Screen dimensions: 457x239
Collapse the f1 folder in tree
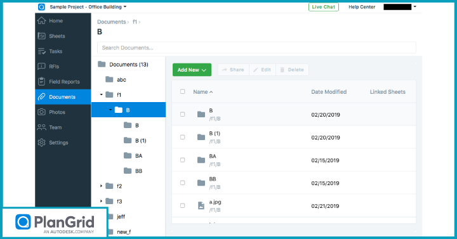point(101,94)
